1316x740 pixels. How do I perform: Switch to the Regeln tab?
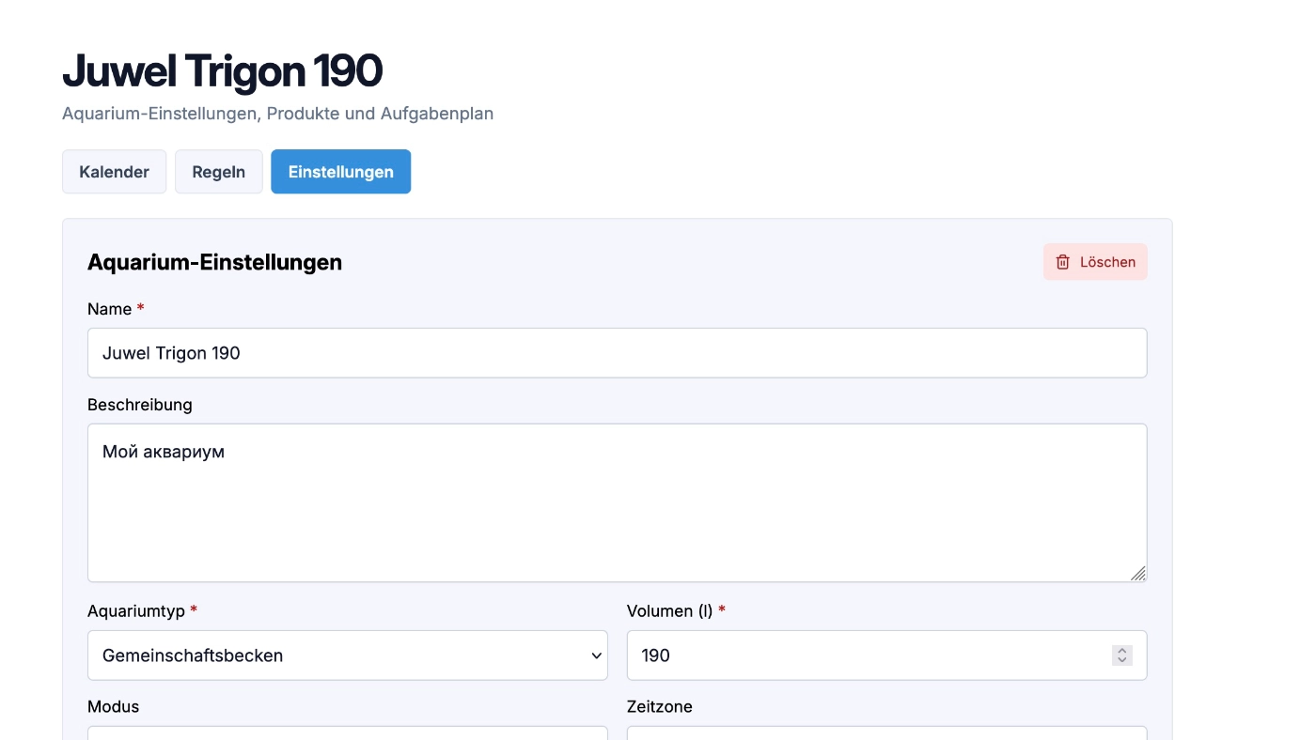(219, 172)
